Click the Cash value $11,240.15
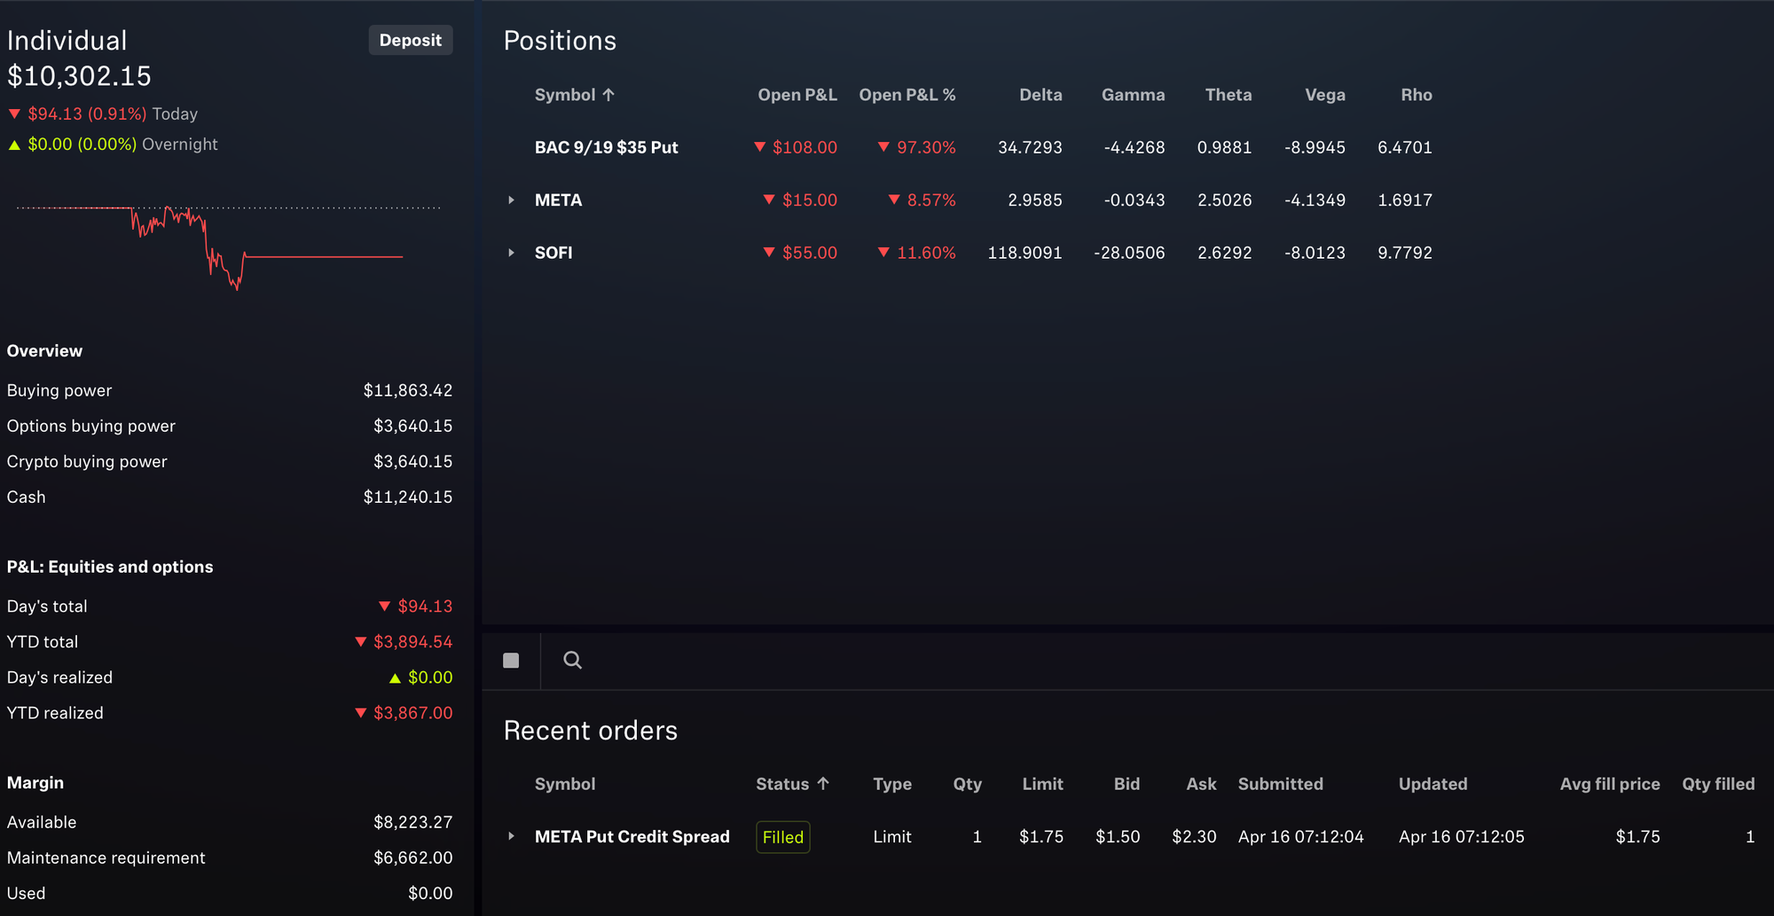The image size is (1774, 916). point(407,497)
